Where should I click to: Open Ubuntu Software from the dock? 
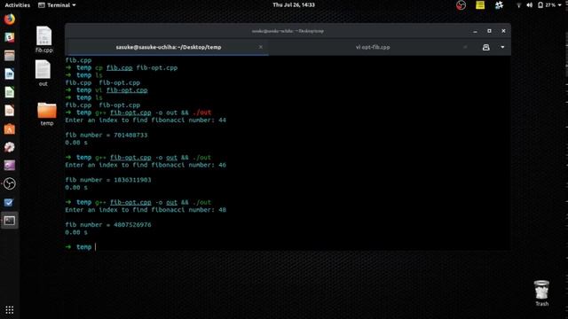click(10, 128)
